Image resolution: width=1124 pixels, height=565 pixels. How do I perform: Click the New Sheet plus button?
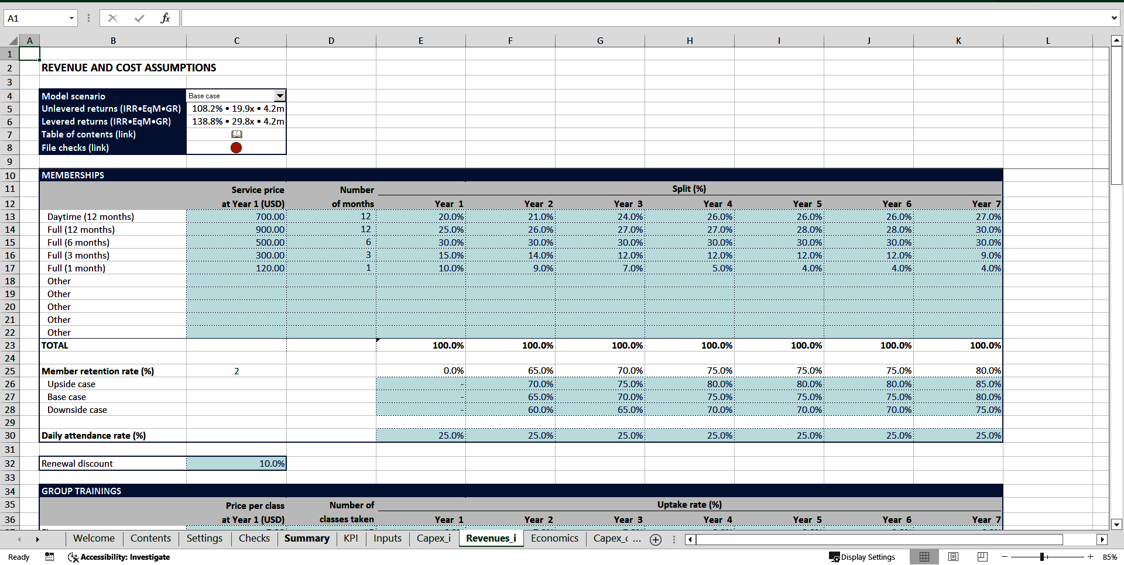click(655, 539)
